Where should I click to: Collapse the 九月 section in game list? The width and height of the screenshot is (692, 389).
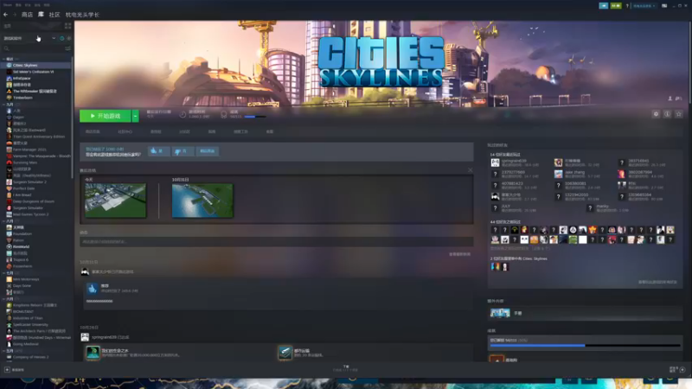(4, 105)
